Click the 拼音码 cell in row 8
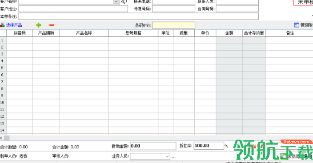Viewport: 313px width, 163px height. tap(20, 88)
